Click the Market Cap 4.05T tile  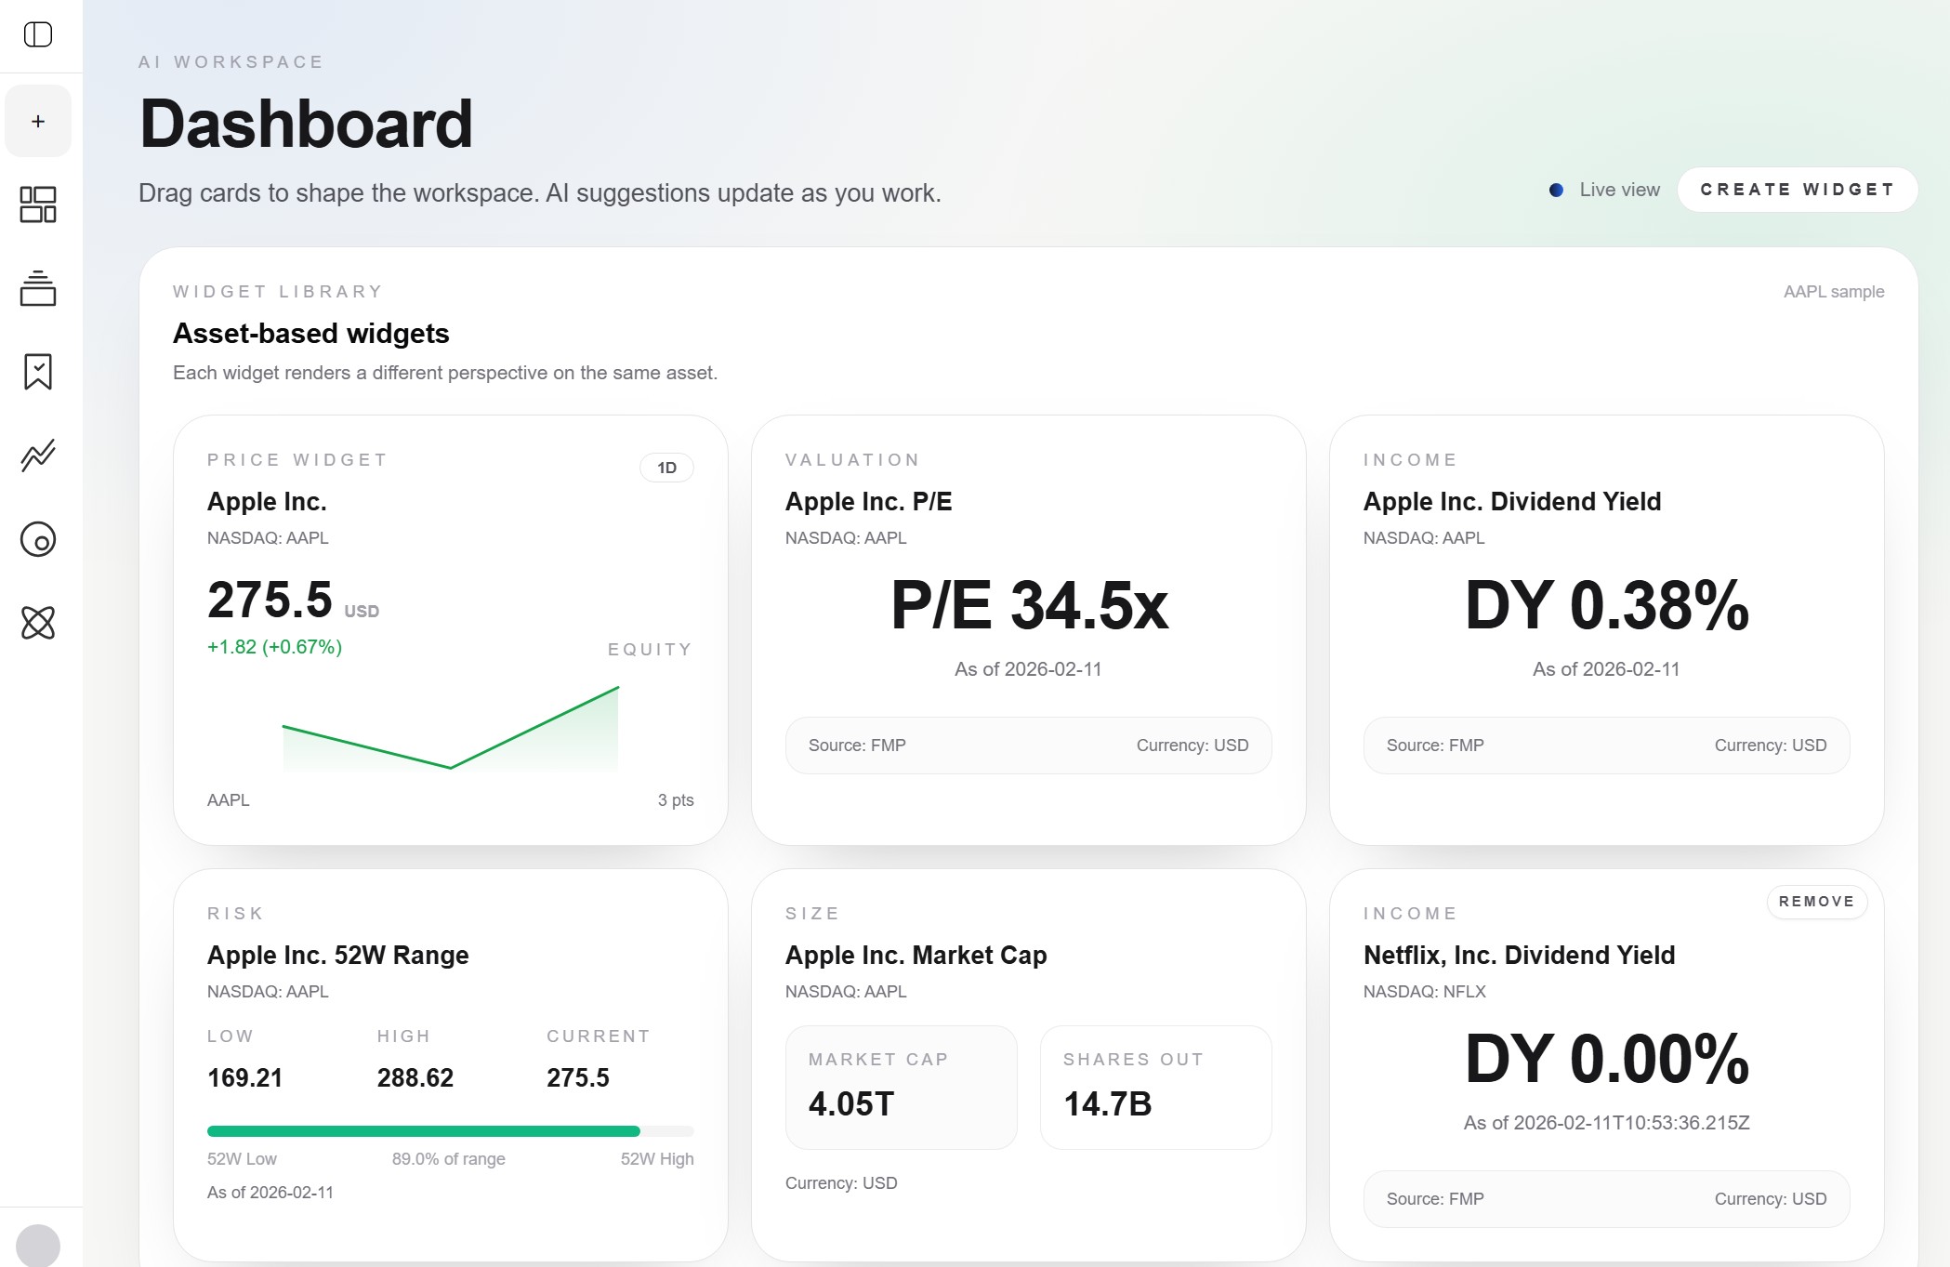coord(902,1088)
